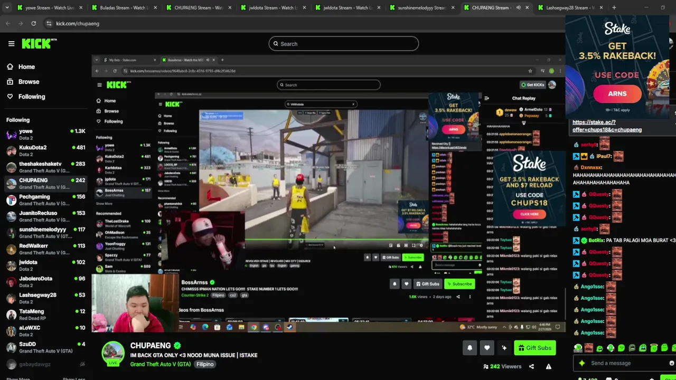
Task: Open RedWalkerr channel in sidebar
Action: (45, 249)
